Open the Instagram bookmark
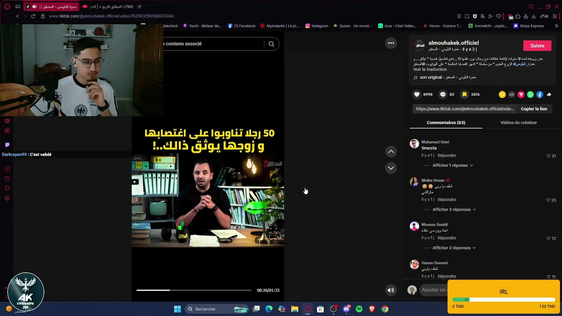Screen dimensions: 562x316 (317, 26)
